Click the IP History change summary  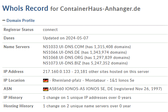point(87,97)
